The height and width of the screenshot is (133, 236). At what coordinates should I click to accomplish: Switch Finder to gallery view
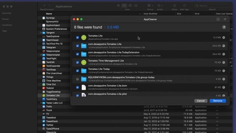click(136, 6)
